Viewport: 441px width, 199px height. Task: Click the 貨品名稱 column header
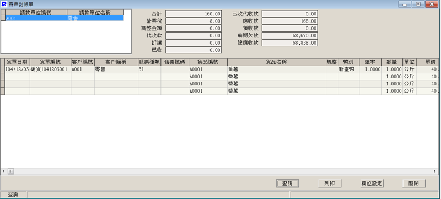tap(277, 62)
